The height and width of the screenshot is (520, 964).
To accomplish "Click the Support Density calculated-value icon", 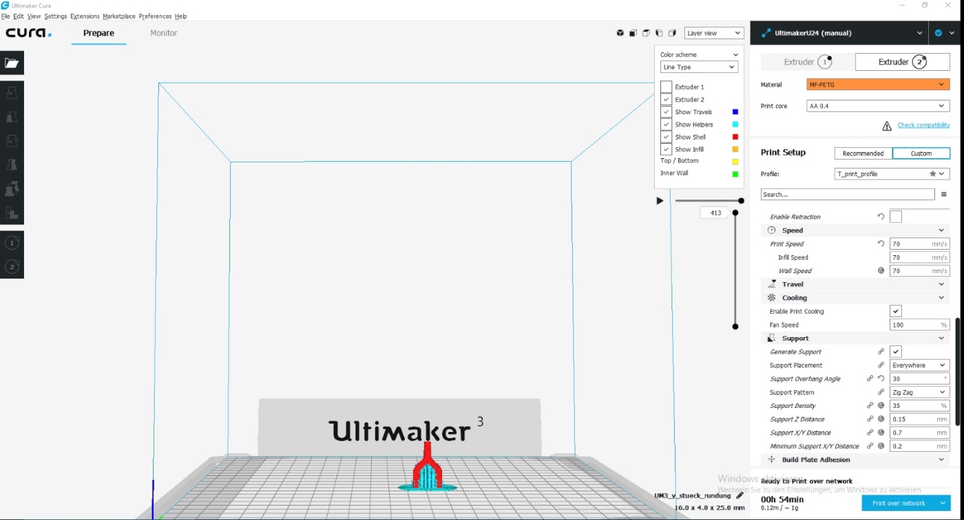I will coord(881,406).
